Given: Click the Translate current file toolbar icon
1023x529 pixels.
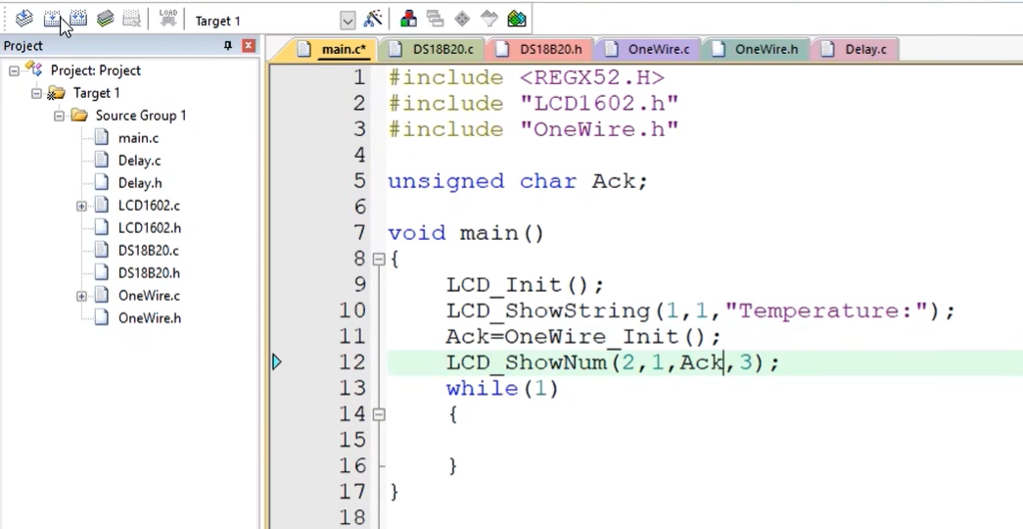Looking at the screenshot, I should tap(24, 19).
